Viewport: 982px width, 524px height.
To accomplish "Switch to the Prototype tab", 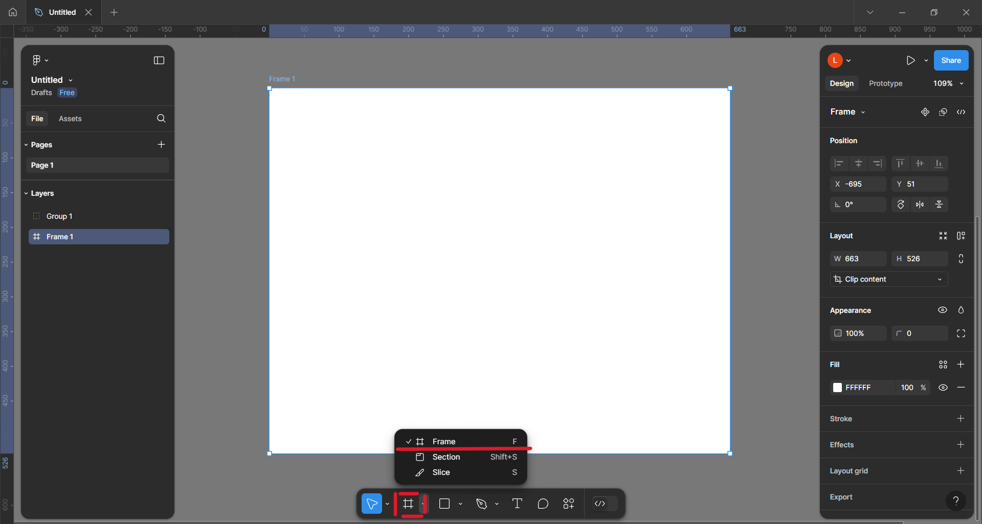I will pyautogui.click(x=885, y=83).
